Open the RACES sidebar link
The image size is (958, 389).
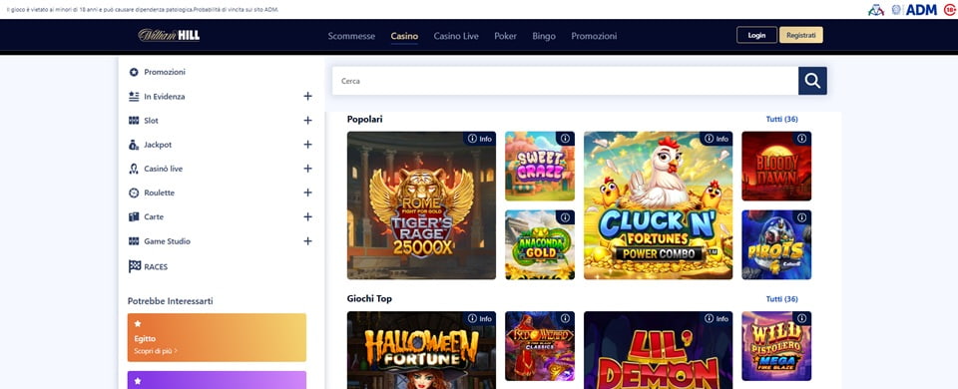156,267
